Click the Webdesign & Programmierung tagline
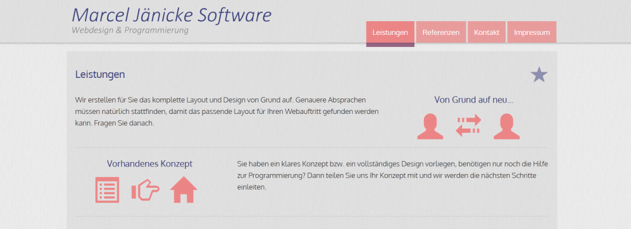The height and width of the screenshot is (229, 631). click(130, 30)
